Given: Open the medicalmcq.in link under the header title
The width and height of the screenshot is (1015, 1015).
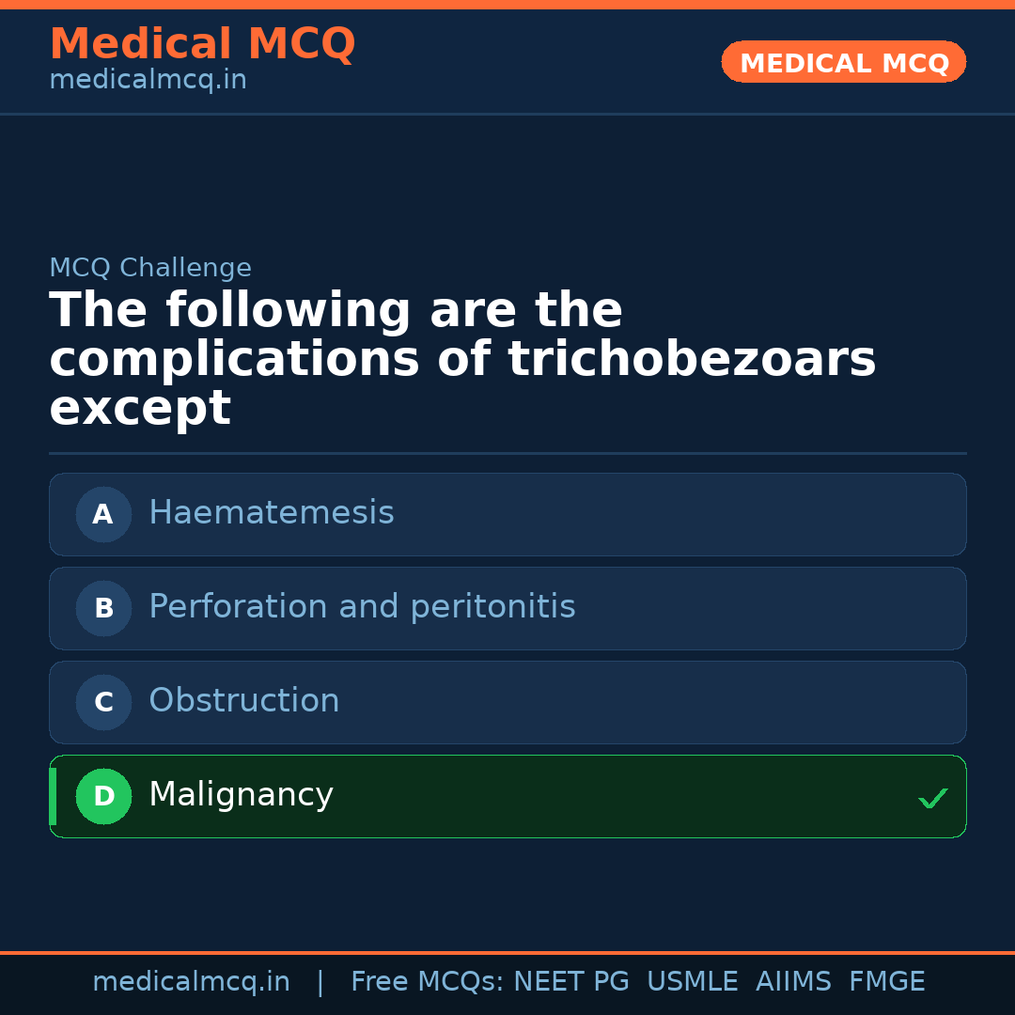Looking at the screenshot, I should [148, 80].
